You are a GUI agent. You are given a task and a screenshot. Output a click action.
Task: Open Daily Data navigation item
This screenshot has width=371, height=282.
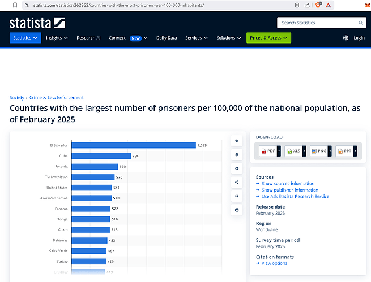click(x=167, y=38)
